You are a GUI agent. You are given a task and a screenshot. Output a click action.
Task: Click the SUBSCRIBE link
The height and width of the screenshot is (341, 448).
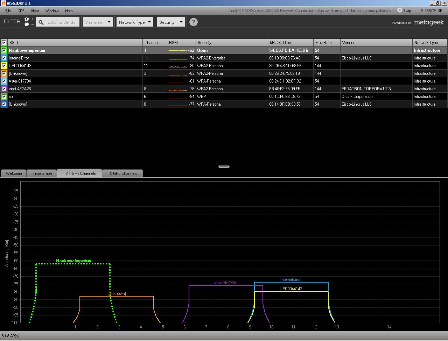tap(432, 10)
